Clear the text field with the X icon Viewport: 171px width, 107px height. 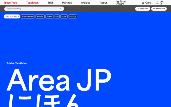61,9
